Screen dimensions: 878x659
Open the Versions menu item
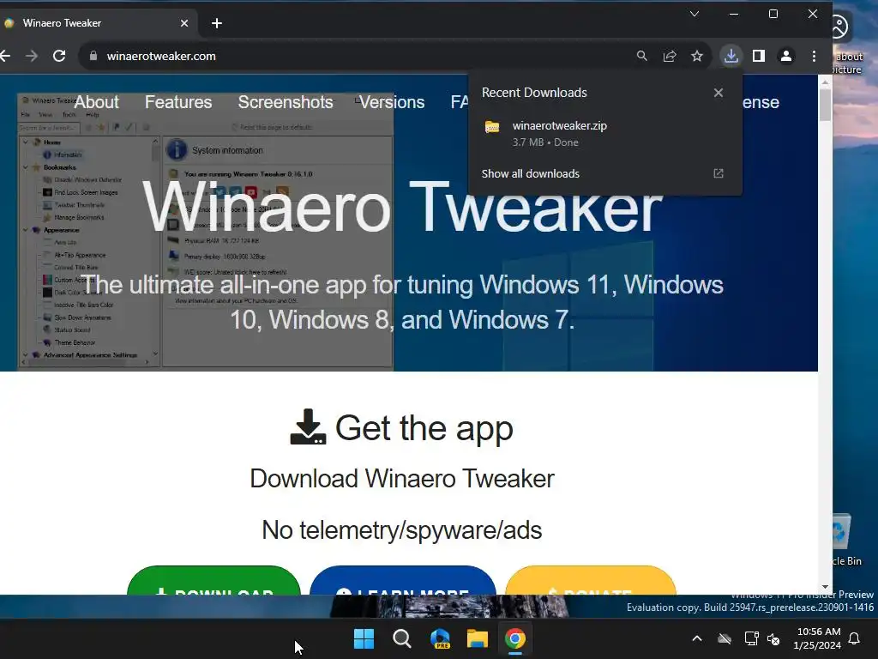(x=392, y=102)
